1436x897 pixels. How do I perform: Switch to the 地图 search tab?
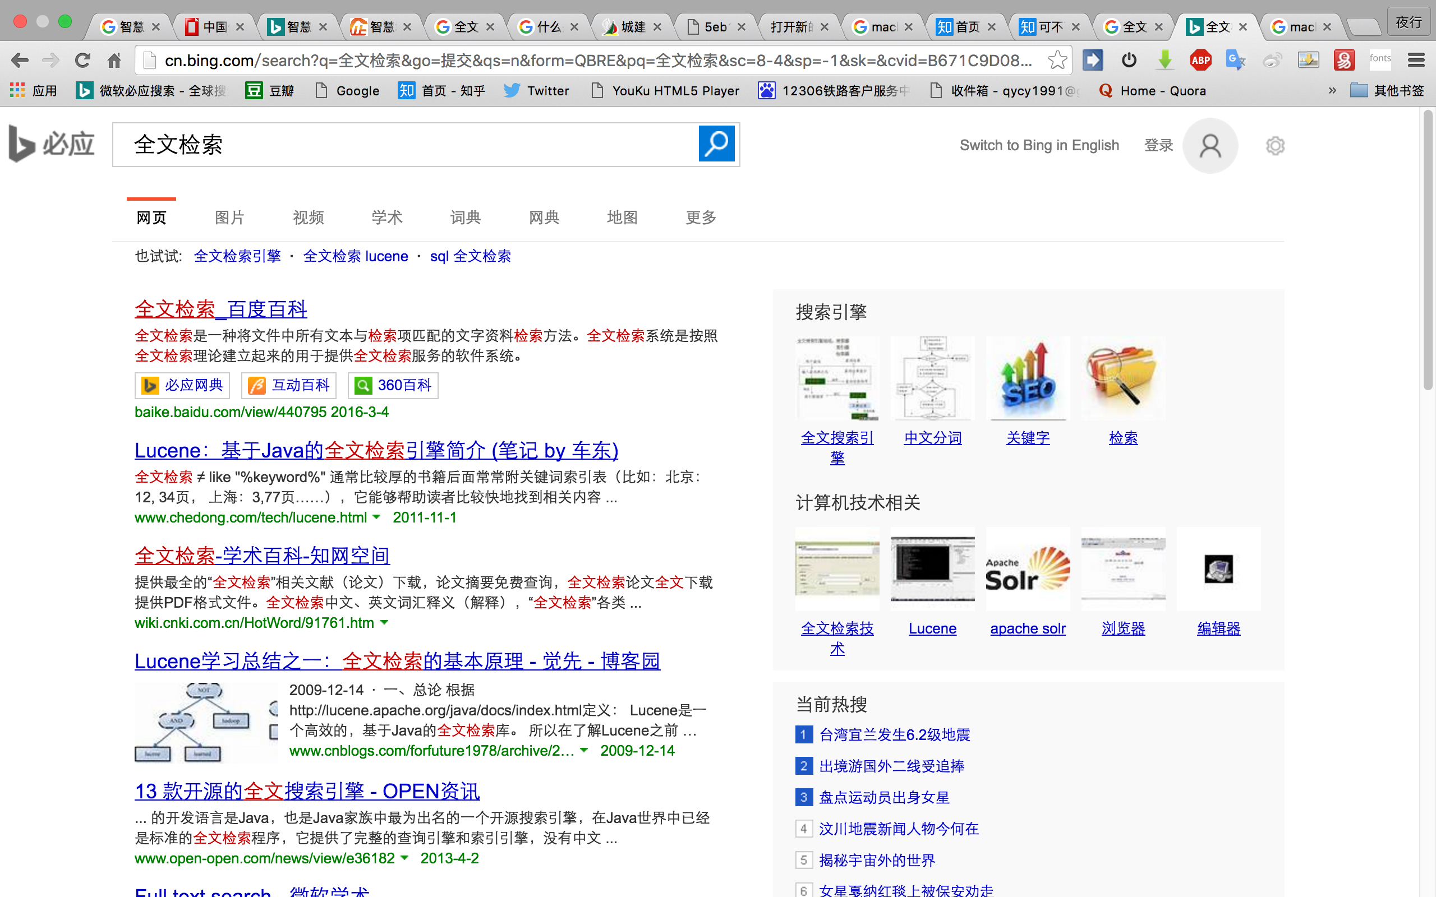623,217
